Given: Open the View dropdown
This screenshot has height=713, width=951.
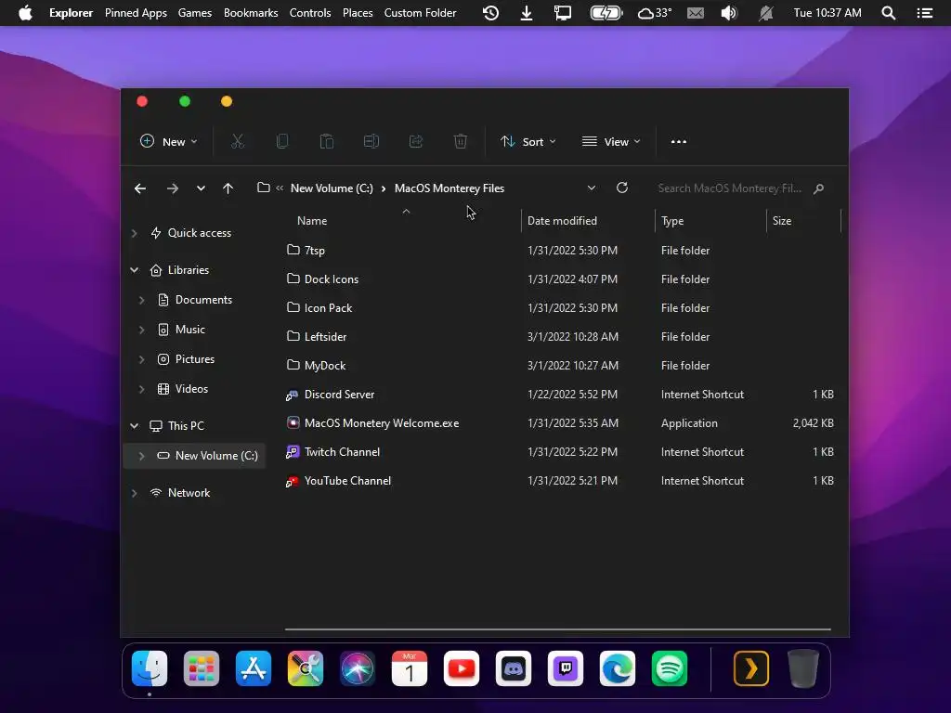Looking at the screenshot, I should pyautogui.click(x=611, y=141).
